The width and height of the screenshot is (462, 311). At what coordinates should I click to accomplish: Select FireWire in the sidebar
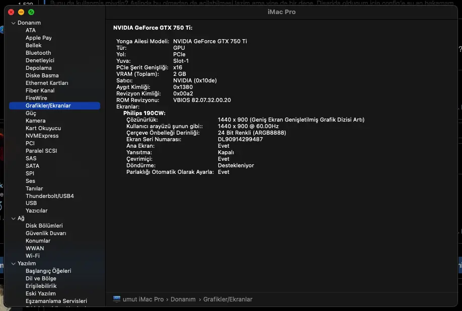[x=36, y=98]
